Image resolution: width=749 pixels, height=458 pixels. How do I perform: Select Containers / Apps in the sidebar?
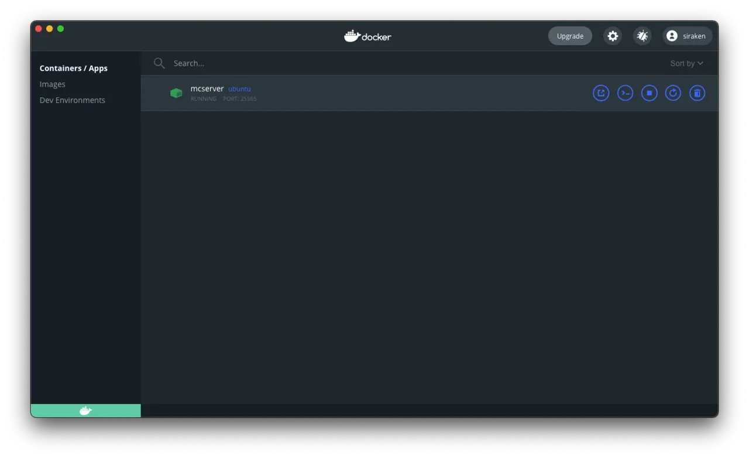pyautogui.click(x=73, y=68)
